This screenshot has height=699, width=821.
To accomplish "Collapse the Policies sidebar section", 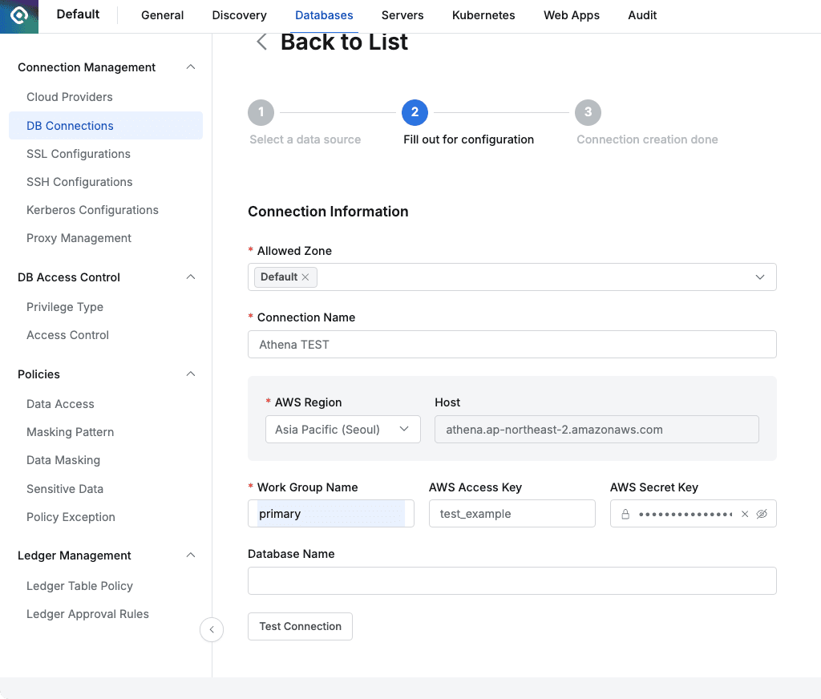I will click(191, 374).
